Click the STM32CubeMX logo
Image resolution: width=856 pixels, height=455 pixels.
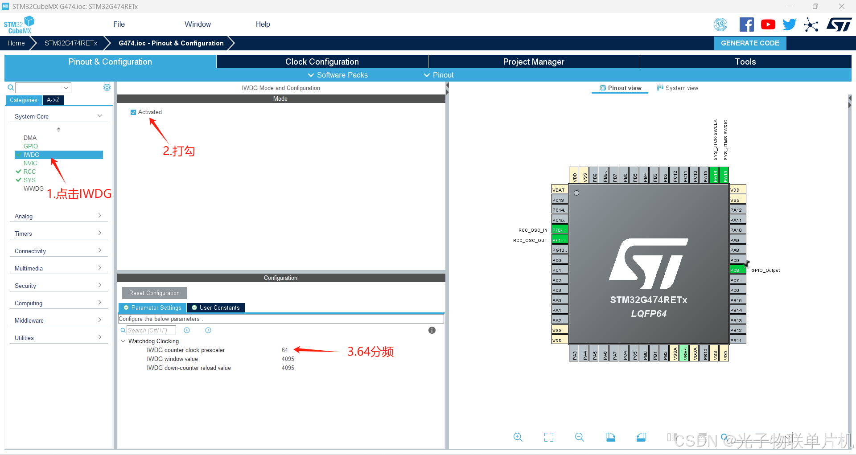click(19, 25)
